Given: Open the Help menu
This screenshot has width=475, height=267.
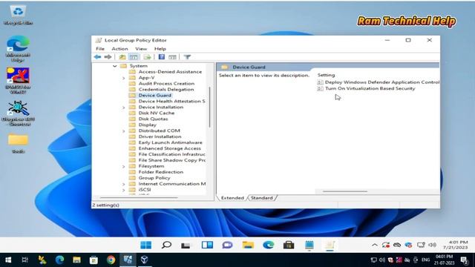Looking at the screenshot, I should [160, 49].
